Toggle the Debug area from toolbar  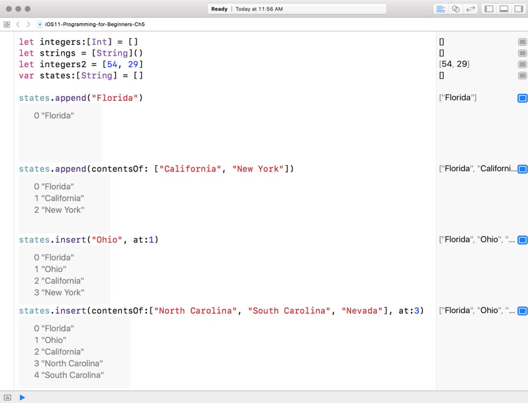point(504,9)
